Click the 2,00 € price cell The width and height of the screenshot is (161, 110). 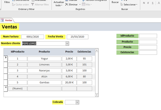(x=69, y=59)
